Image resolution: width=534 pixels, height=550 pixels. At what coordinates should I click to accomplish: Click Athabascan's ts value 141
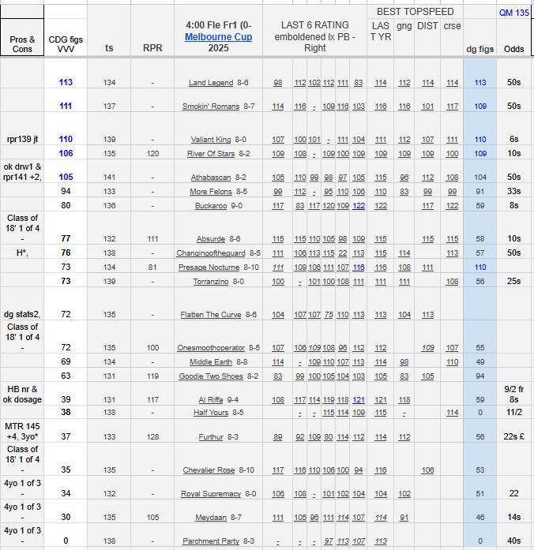[x=109, y=177]
